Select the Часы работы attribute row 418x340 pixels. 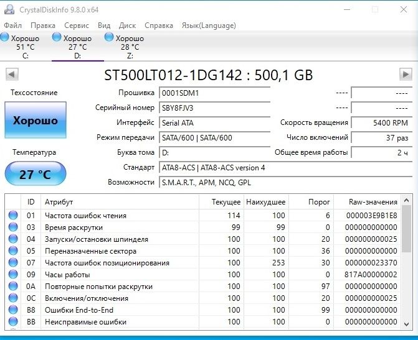click(203, 274)
